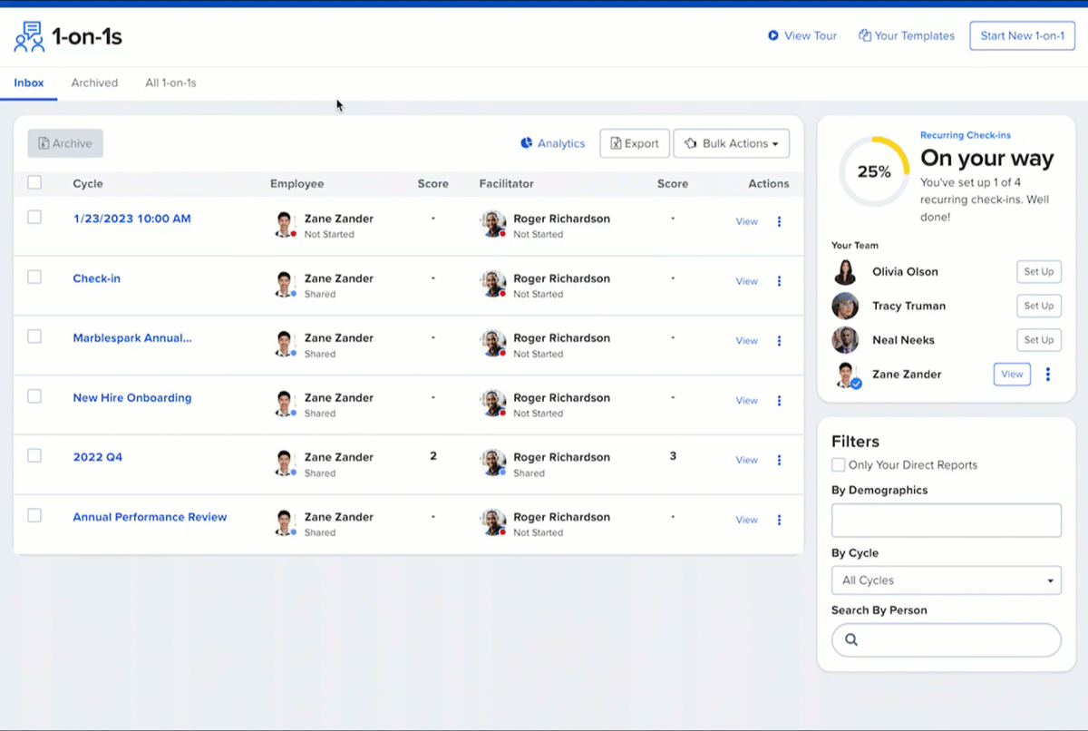This screenshot has width=1088, height=731.
Task: Switch to the Archived tab
Action: [x=94, y=83]
